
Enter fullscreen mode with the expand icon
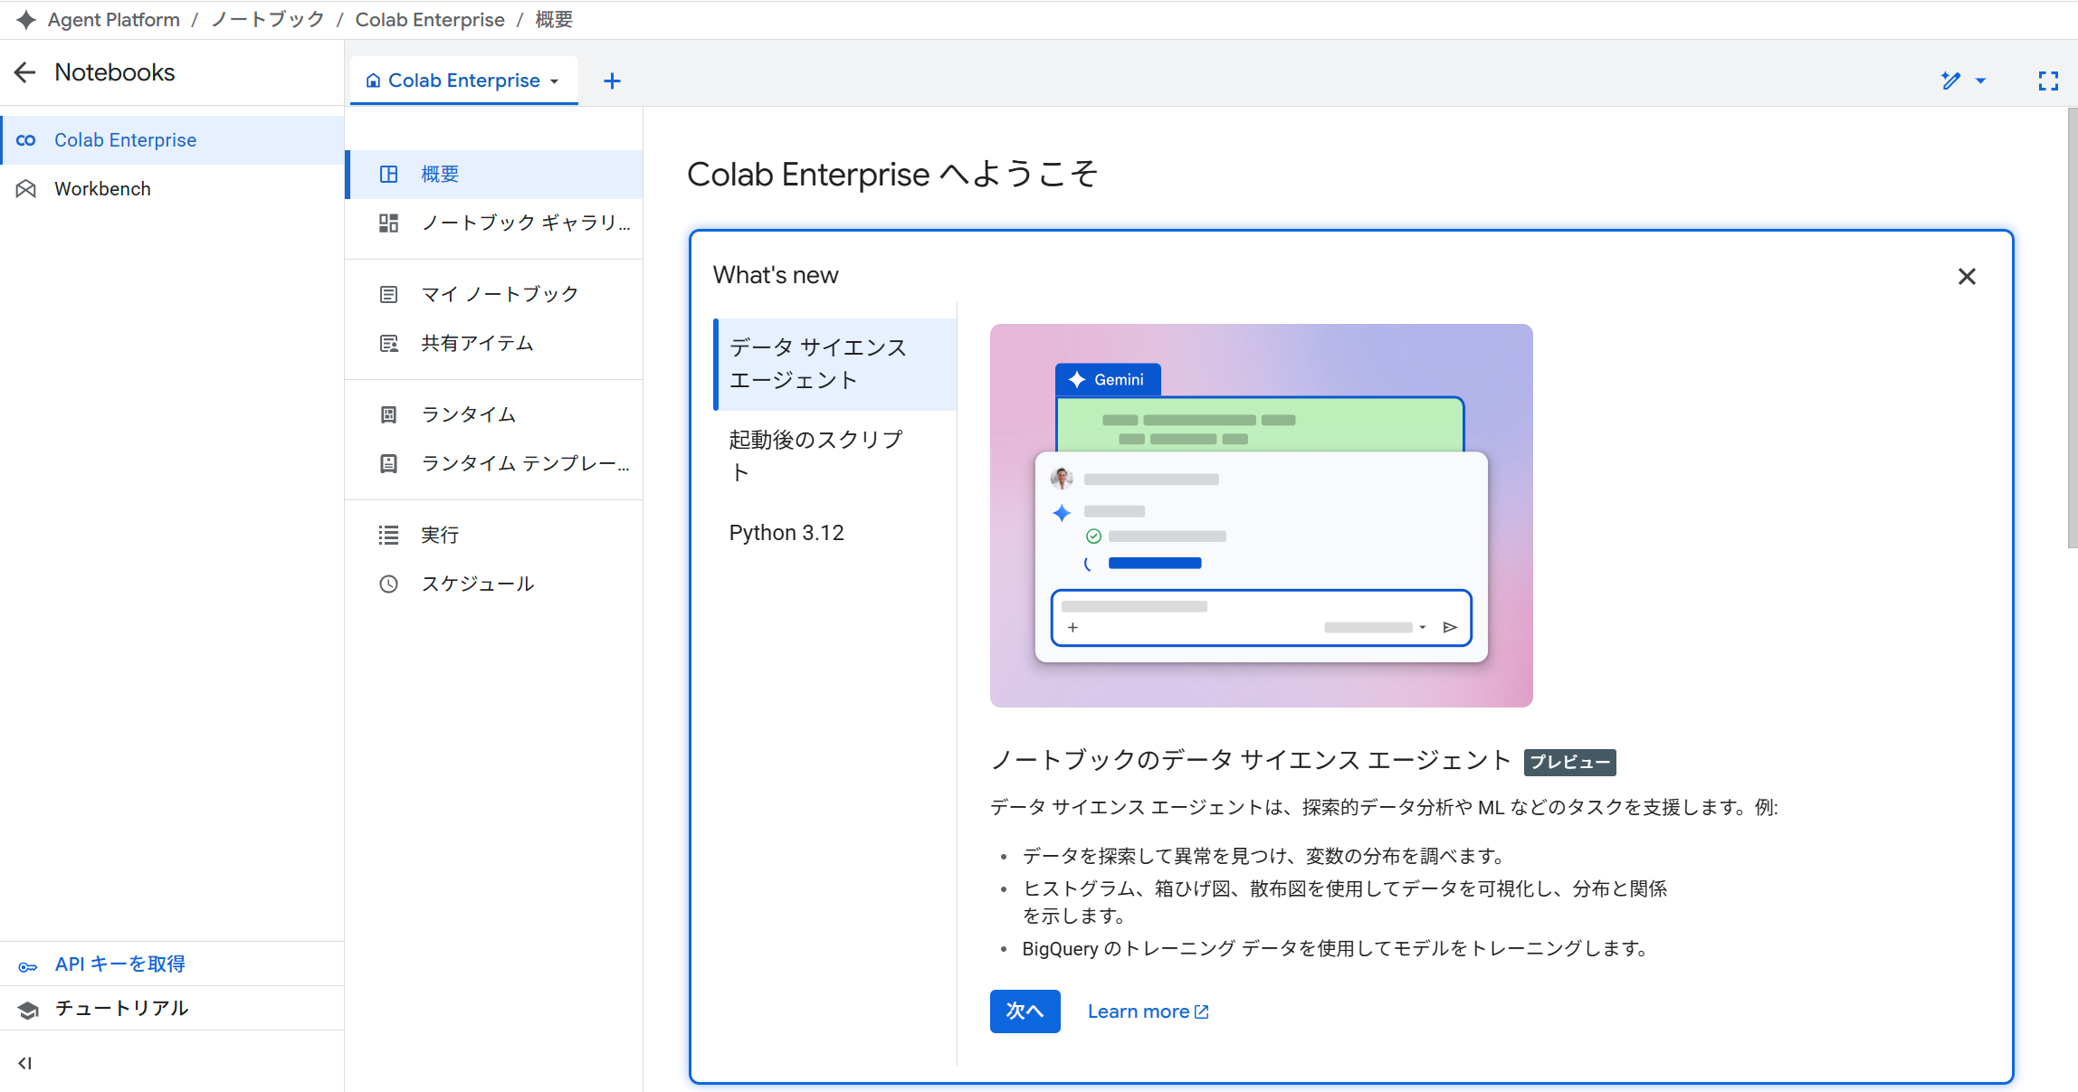tap(2048, 81)
